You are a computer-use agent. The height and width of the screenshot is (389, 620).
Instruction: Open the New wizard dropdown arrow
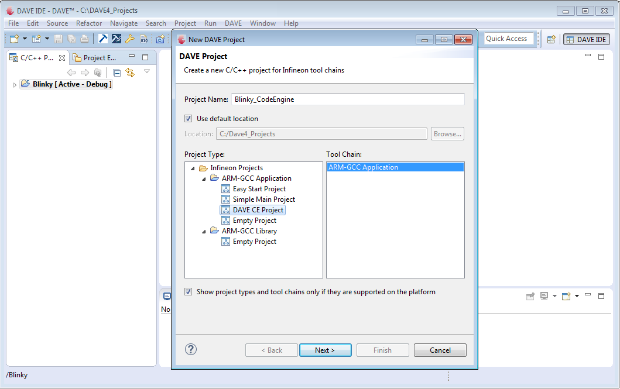pos(25,39)
